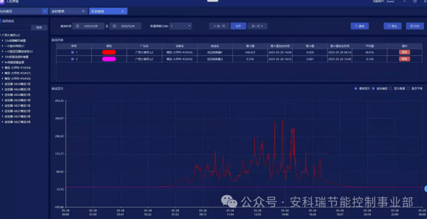This screenshot has width=427, height=219.
Task: Select 逆变器-XB27箱变4号 in tree
Action: (x=17, y=122)
